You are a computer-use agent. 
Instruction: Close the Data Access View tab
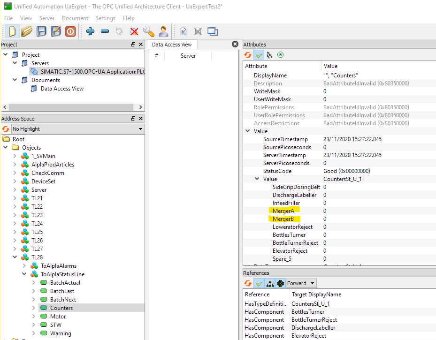(x=235, y=44)
